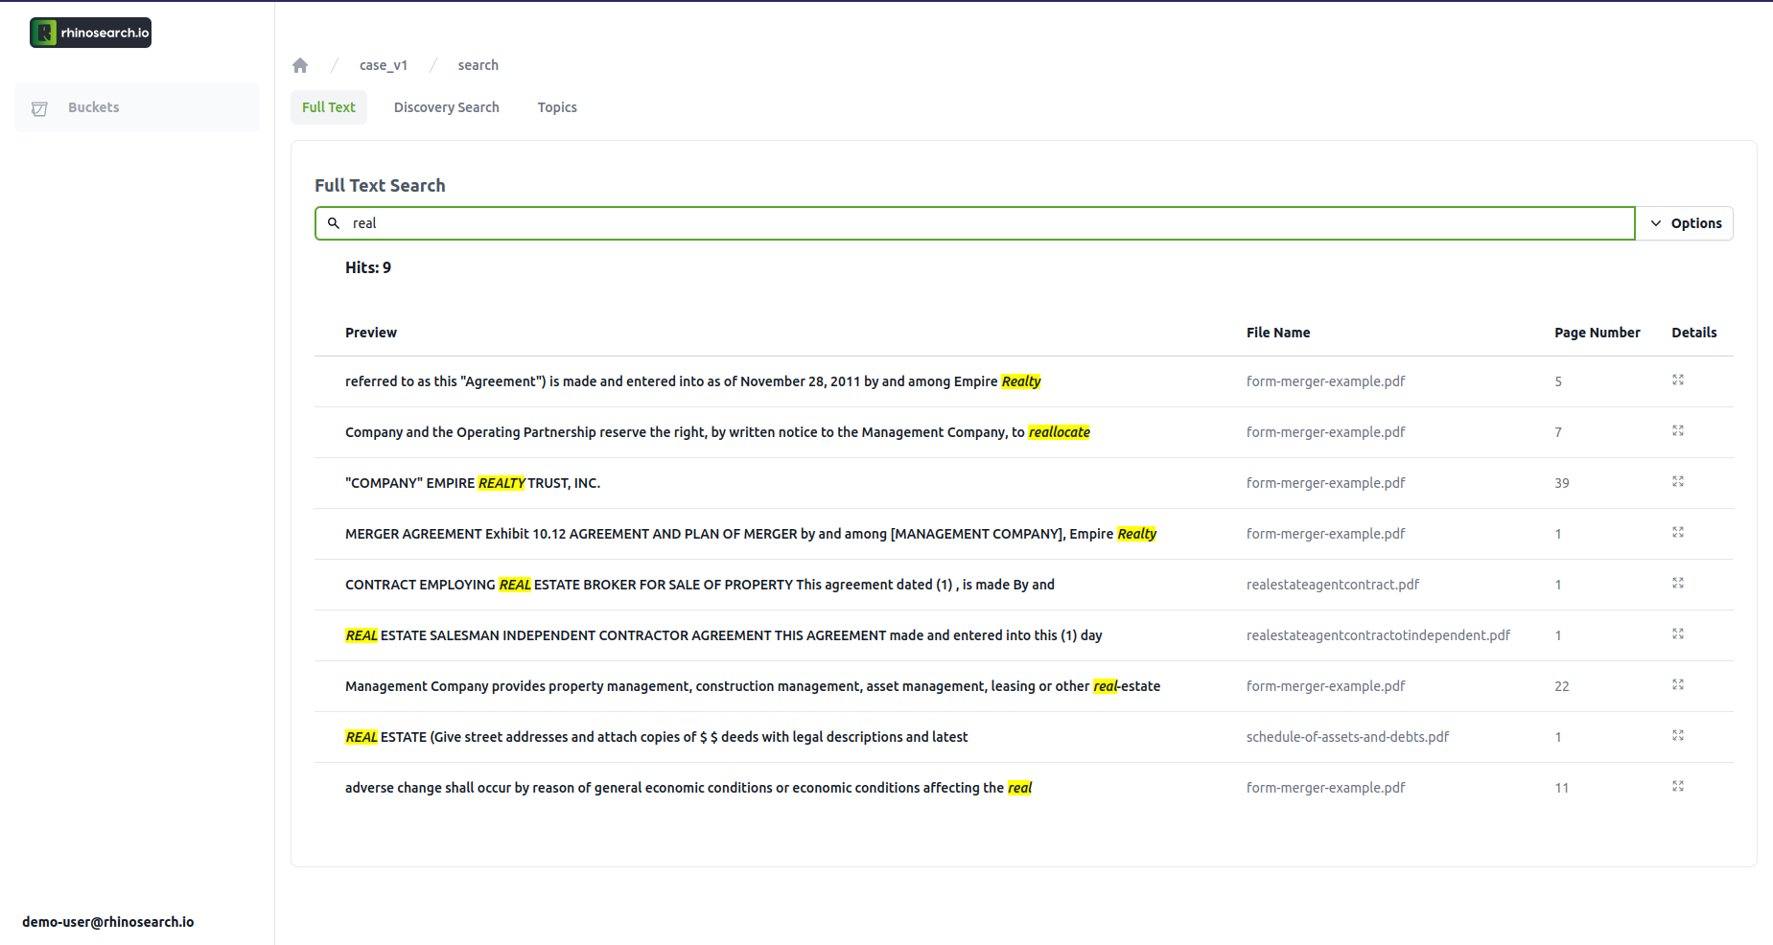The image size is (1773, 945).
Task: Open the Topics tab
Action: [x=557, y=107]
